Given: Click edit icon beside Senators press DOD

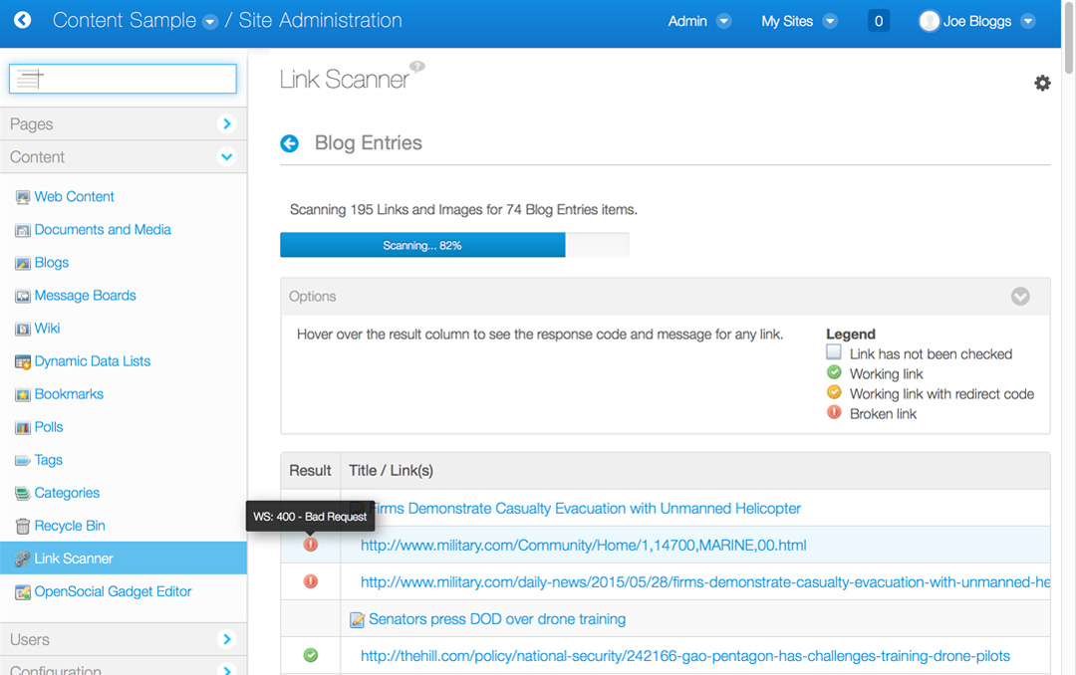Looking at the screenshot, I should pyautogui.click(x=357, y=620).
